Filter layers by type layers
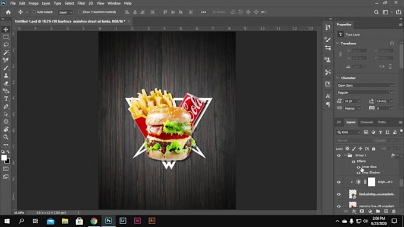The image size is (404, 227). [x=380, y=132]
